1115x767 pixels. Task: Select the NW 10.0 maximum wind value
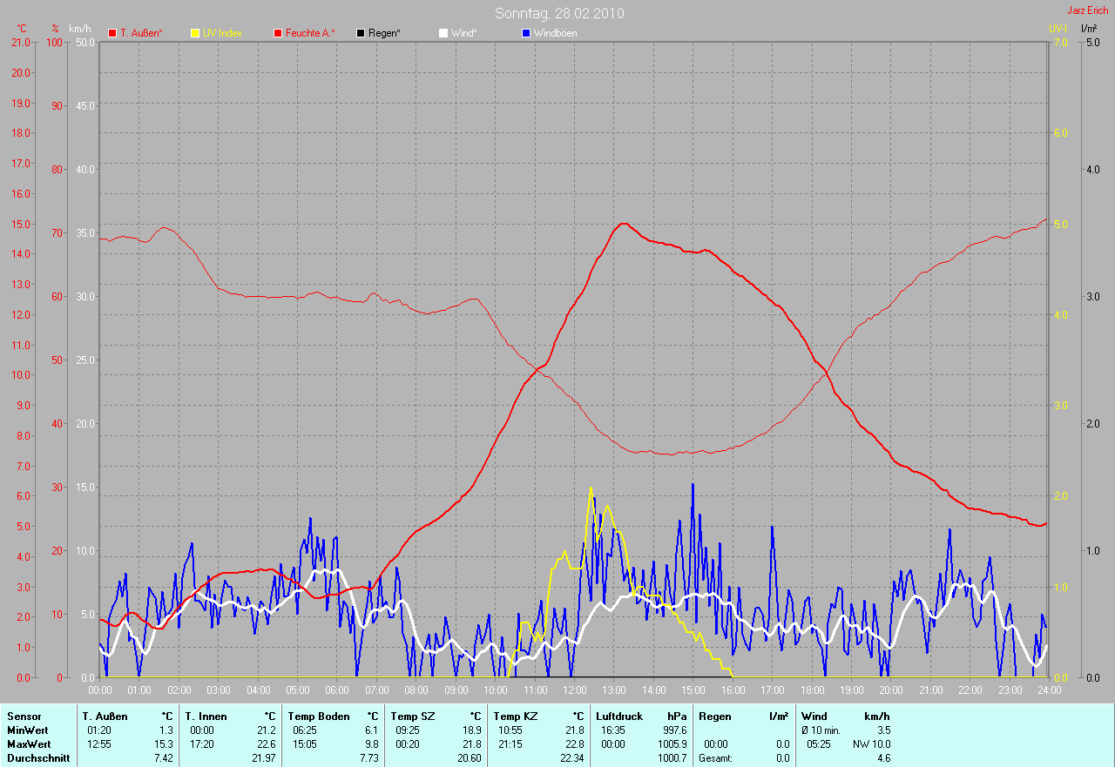point(872,744)
